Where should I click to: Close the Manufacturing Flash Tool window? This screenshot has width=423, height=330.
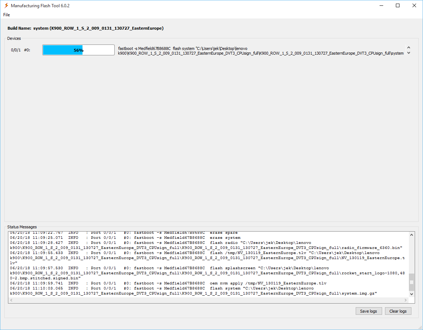coord(414,6)
